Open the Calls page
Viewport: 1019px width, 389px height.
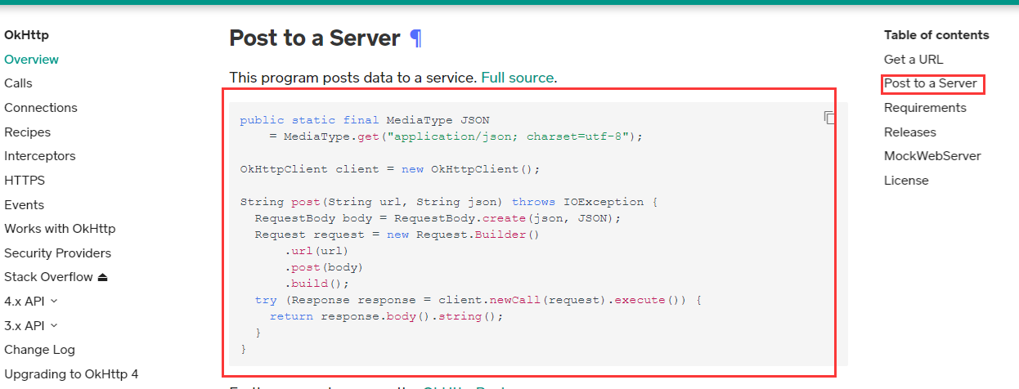[19, 83]
